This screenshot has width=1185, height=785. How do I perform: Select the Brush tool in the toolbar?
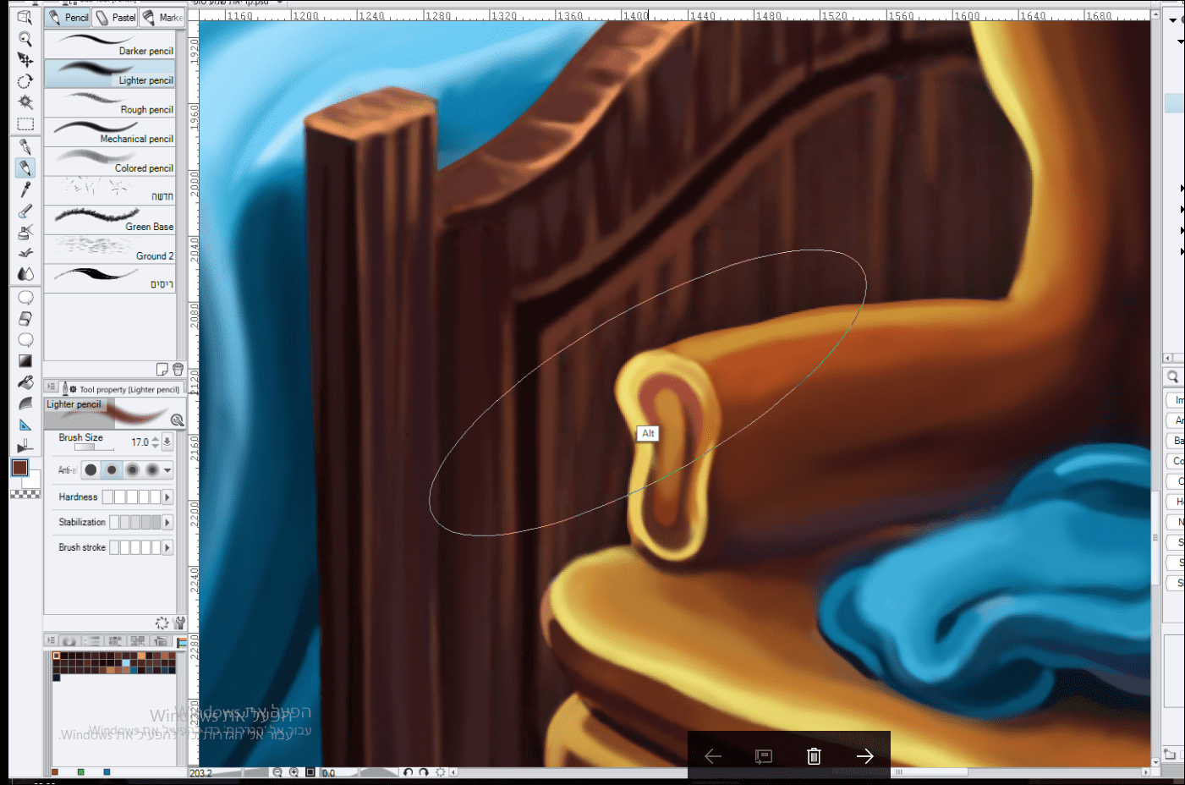[25, 211]
